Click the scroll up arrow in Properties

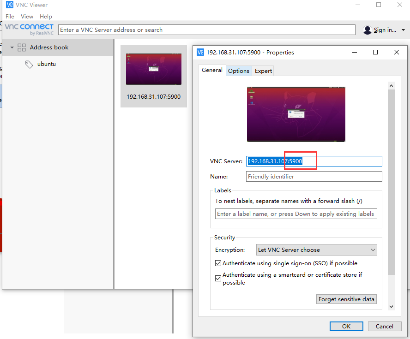(391, 86)
